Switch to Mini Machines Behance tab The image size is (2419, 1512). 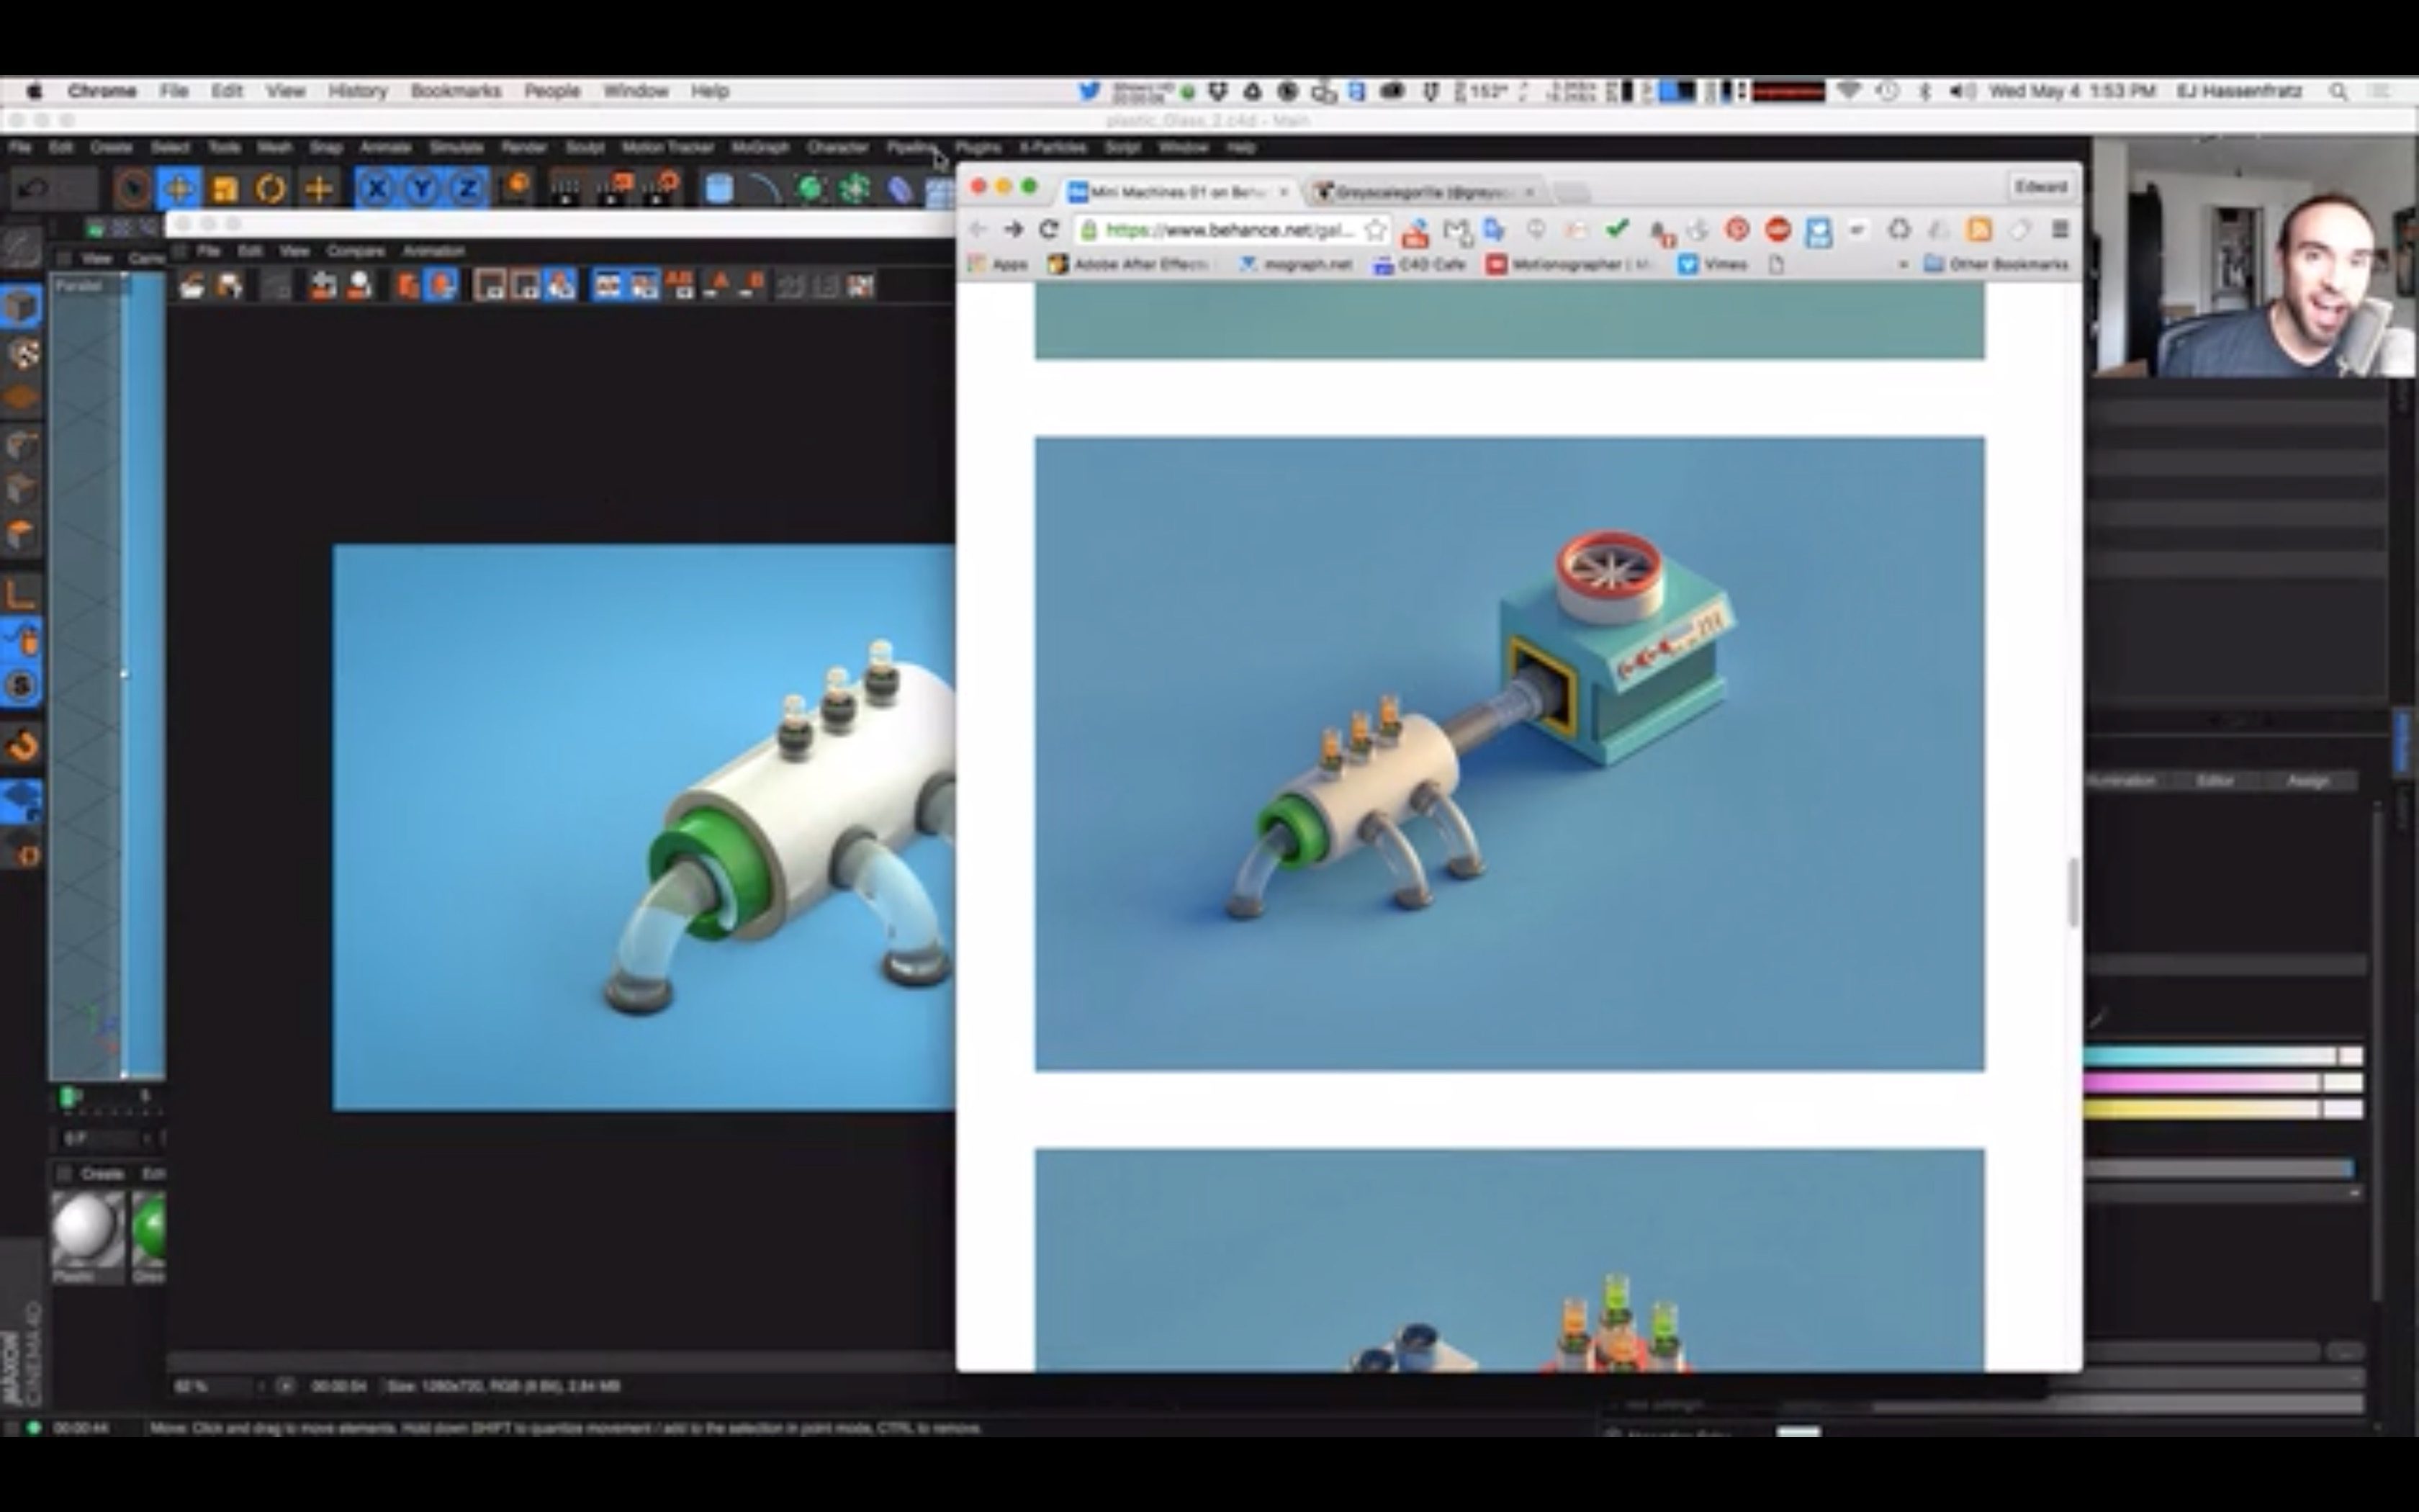(1178, 191)
